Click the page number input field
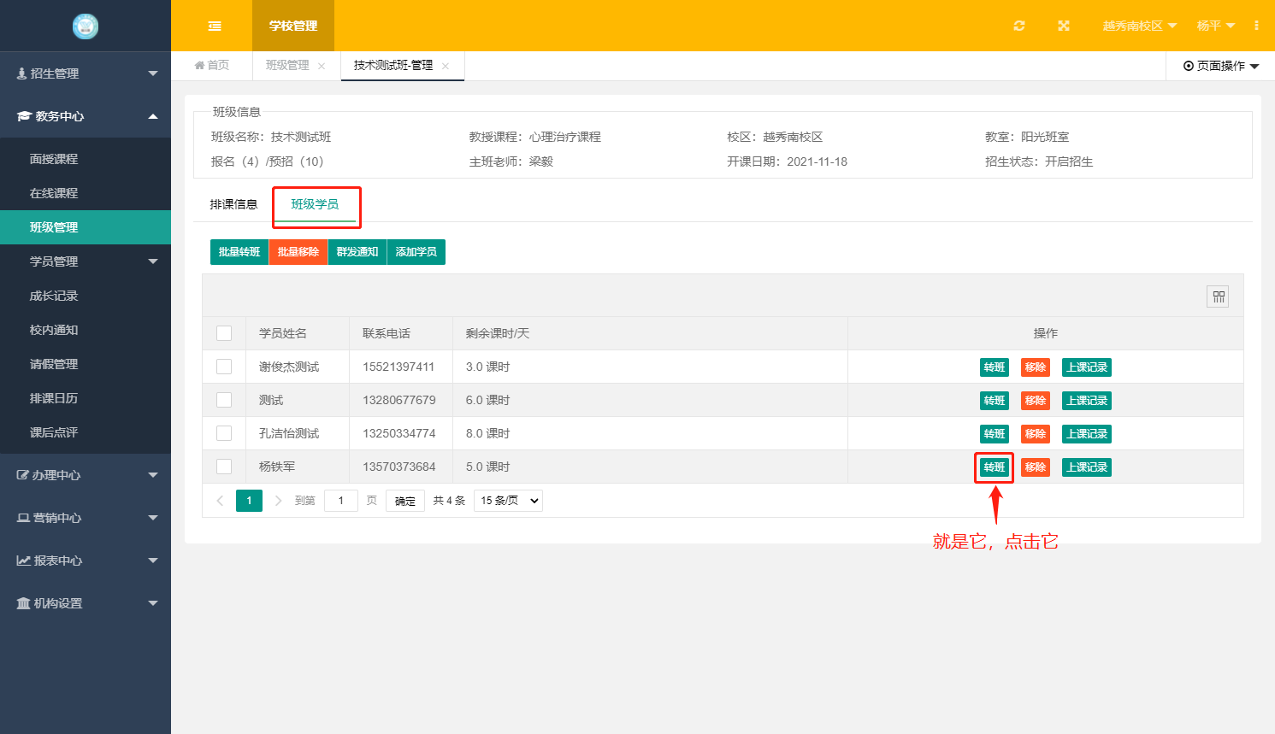Screen dimensions: 1275x734 click(x=341, y=501)
